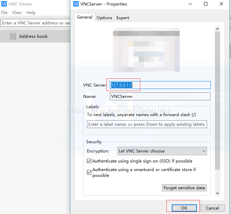Open the File menu in VNC Viewer
This screenshot has height=214, width=231.
tap(4, 13)
